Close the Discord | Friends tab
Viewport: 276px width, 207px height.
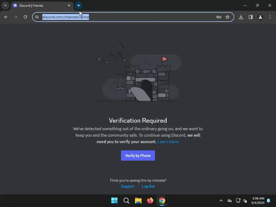[x=69, y=5]
